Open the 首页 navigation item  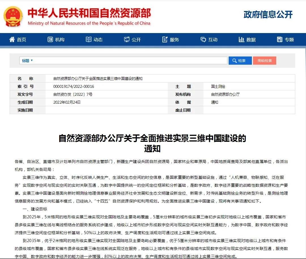click(22, 40)
